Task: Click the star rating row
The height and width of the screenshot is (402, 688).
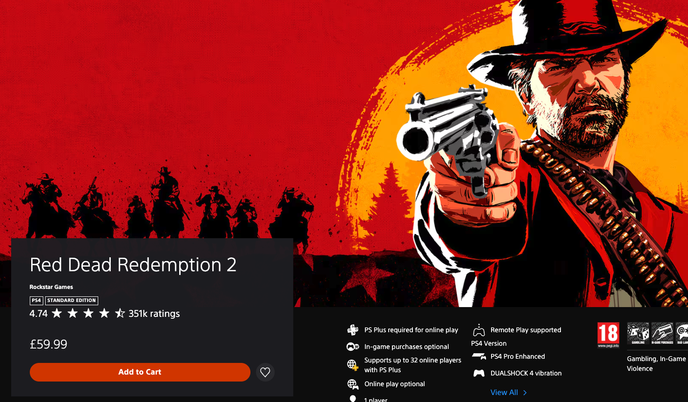Action: (88, 314)
